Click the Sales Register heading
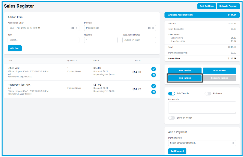Image resolution: width=243 pixels, height=157 pixels. 19,6
